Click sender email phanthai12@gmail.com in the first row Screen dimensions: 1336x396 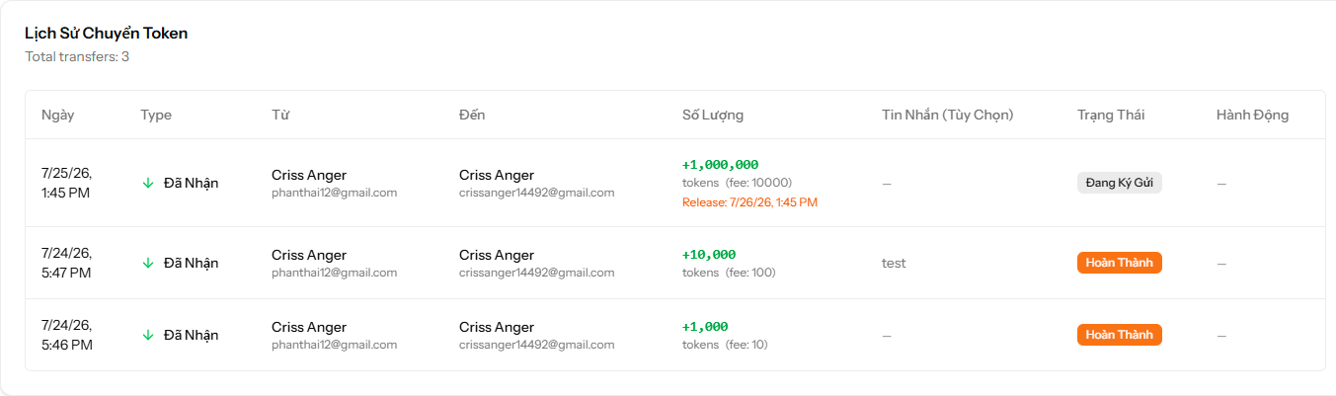(334, 193)
